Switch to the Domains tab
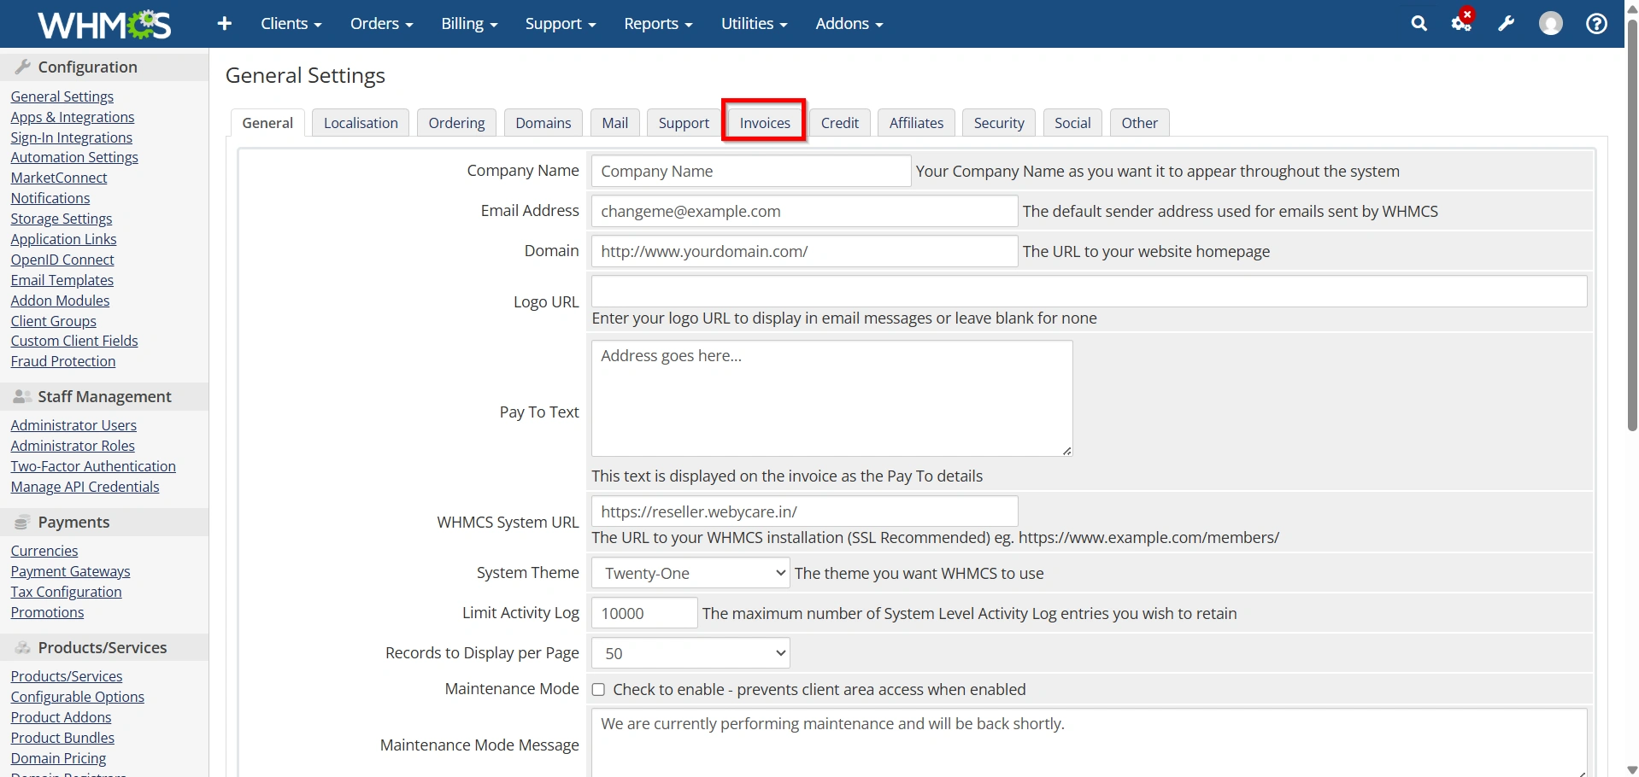This screenshot has height=777, width=1639. pyautogui.click(x=543, y=123)
